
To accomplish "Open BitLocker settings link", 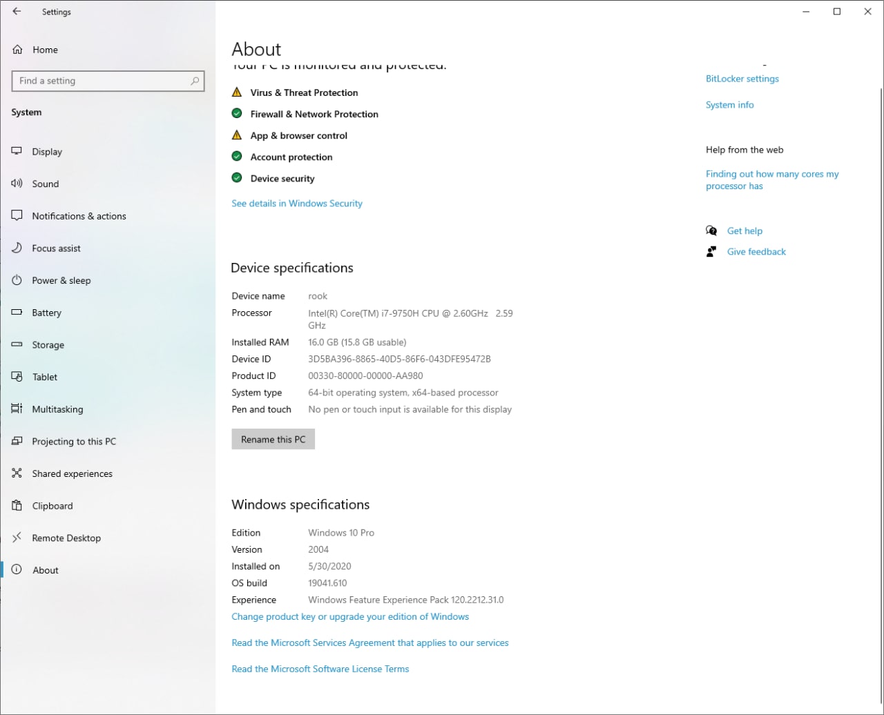I will coord(742,79).
